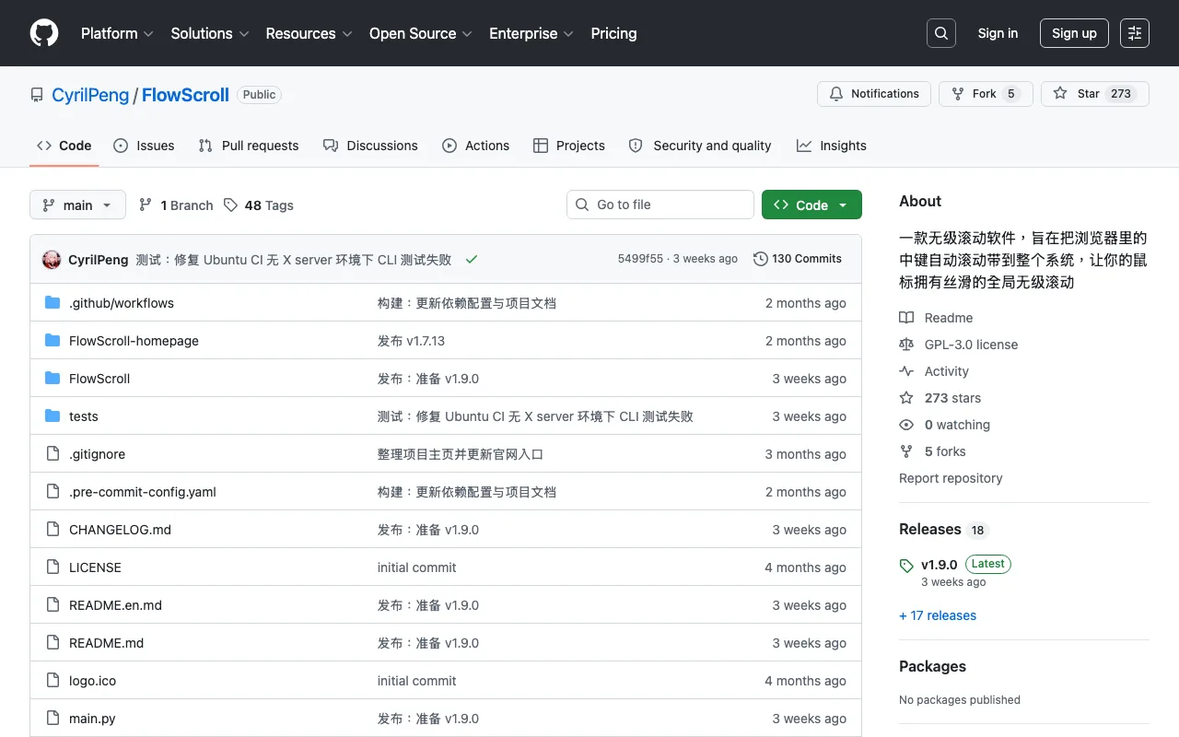Click the CyrilPeng avatar thumbnail

tap(52, 260)
